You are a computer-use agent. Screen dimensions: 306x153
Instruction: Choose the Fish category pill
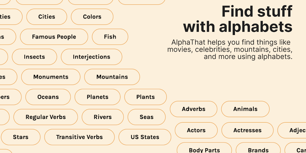tap(110, 37)
